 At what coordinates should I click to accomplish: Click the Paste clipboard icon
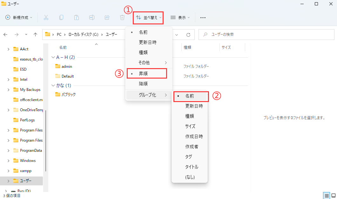[77, 18]
